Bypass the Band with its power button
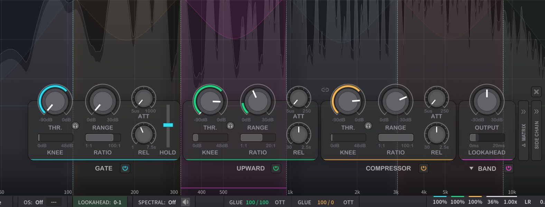Viewport: 545px width, 207px height. (509, 168)
